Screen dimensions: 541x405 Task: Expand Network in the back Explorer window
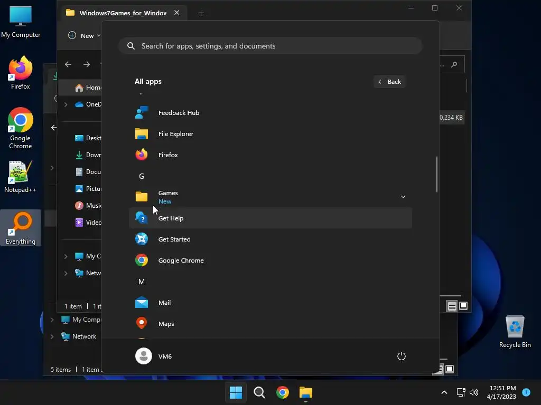pyautogui.click(x=52, y=336)
